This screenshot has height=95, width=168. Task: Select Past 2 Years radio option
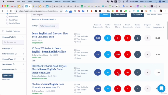coord(7,17)
